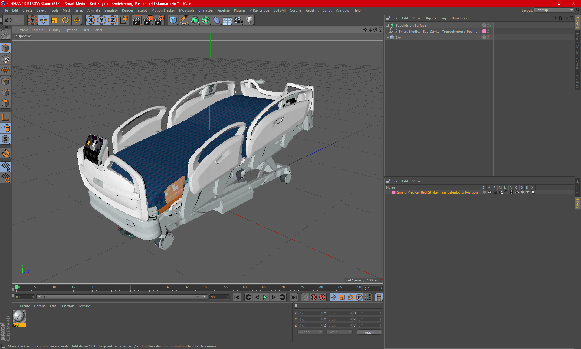Screen dimensions: 581x349
Task: Select the Sky object
Action: point(398,38)
